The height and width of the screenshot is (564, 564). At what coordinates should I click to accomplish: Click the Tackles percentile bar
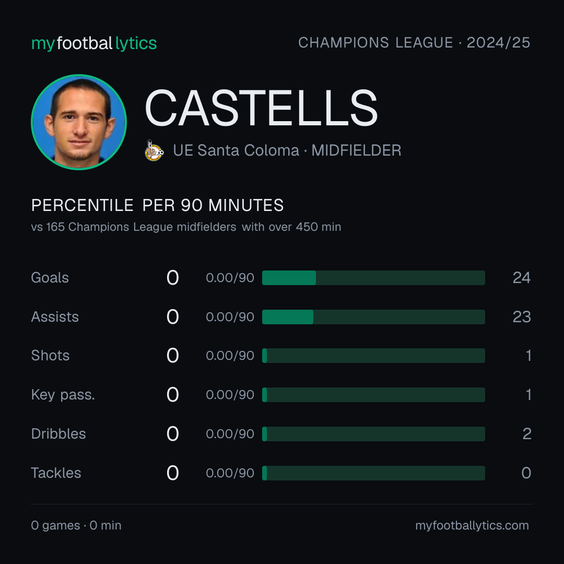coord(373,473)
